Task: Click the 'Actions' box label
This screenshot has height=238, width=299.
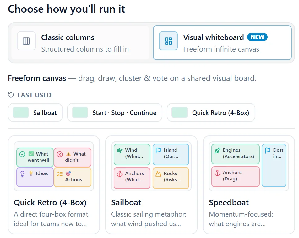Action: click(x=73, y=179)
